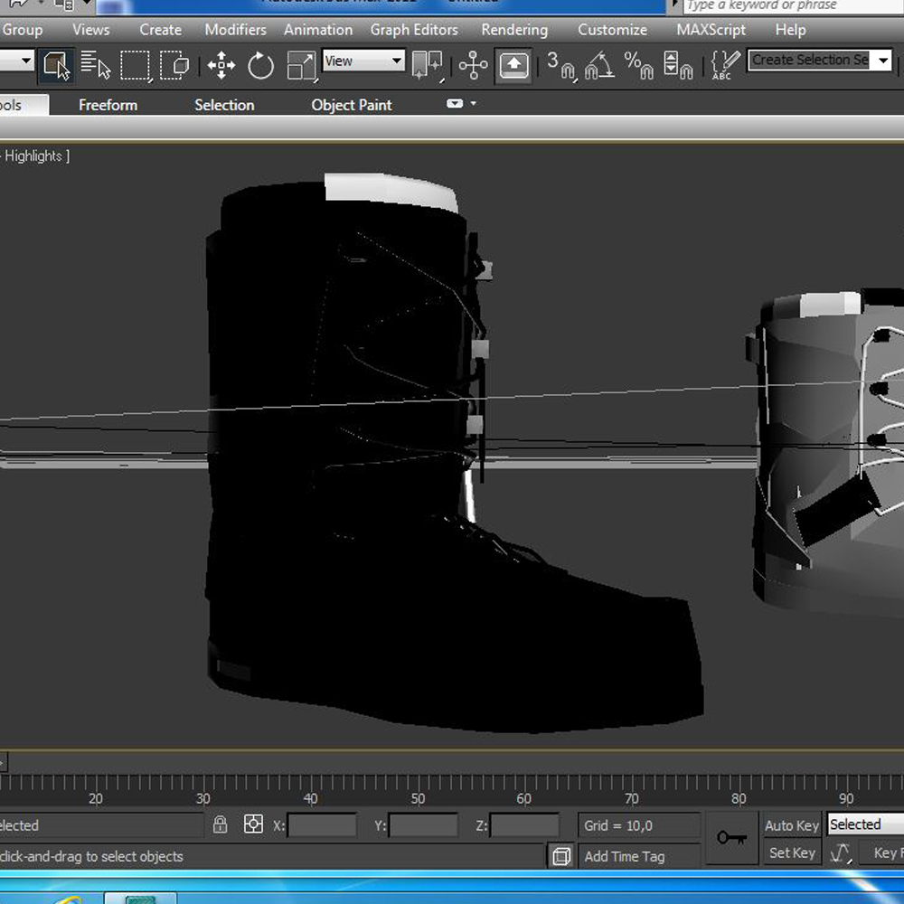Click the taskbar application button
This screenshot has width=904, height=904.
[x=140, y=899]
